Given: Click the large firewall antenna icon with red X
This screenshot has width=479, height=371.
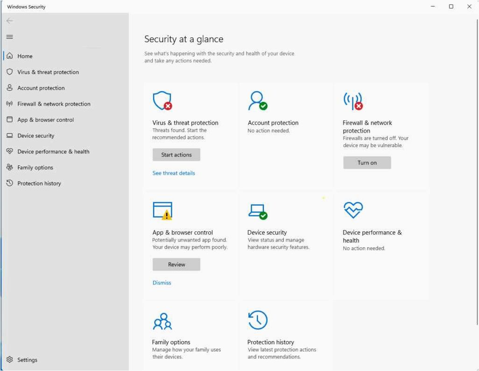Looking at the screenshot, I should [353, 101].
